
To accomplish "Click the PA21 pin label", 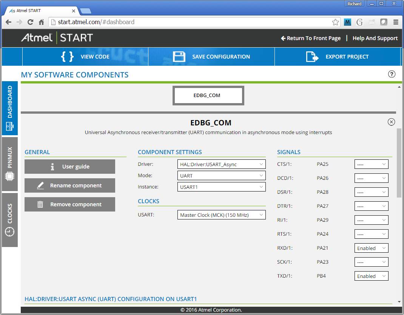I will pos(322,248).
